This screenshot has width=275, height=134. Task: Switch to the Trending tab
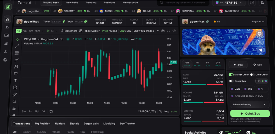tap(91, 3)
